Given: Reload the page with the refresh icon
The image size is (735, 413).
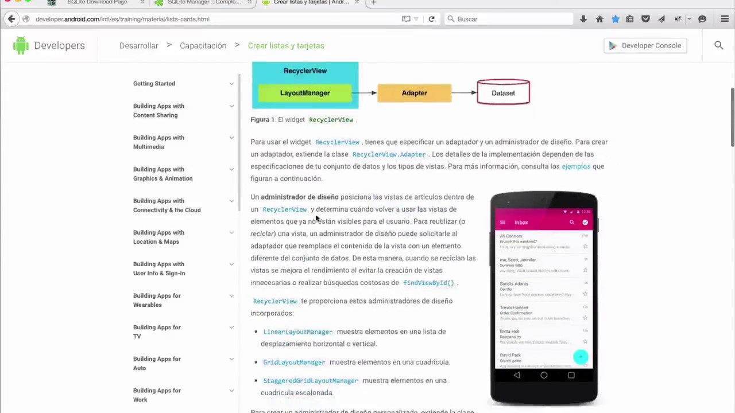Looking at the screenshot, I should tap(431, 19).
